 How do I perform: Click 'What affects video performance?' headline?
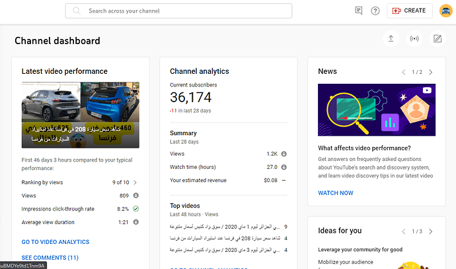click(364, 148)
